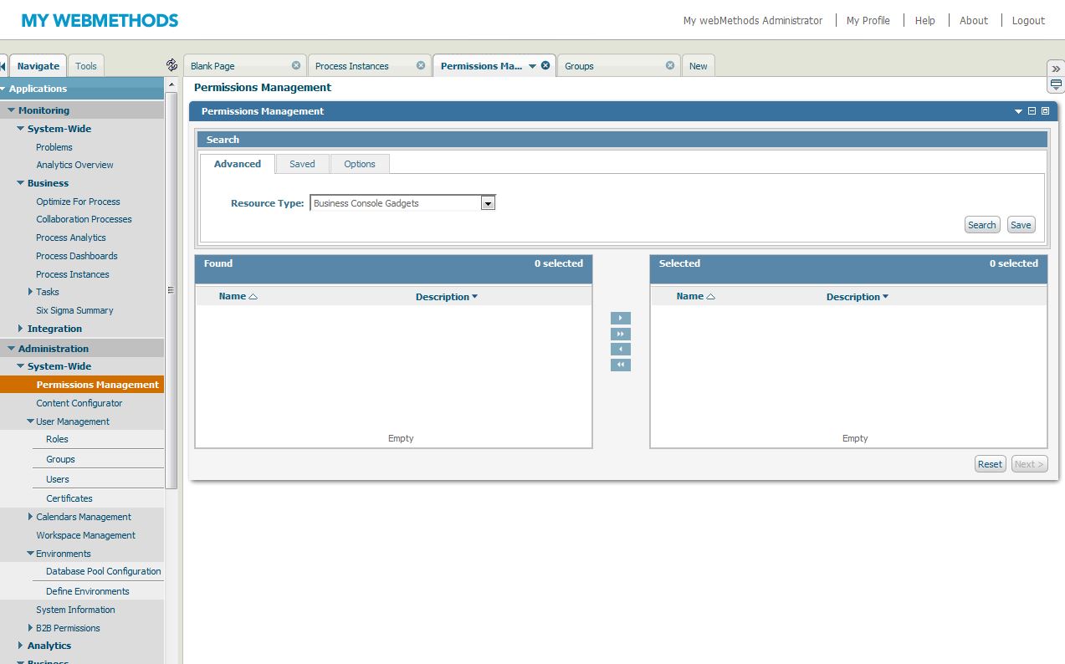This screenshot has width=1065, height=664.
Task: Open System Information
Action: pos(75,610)
